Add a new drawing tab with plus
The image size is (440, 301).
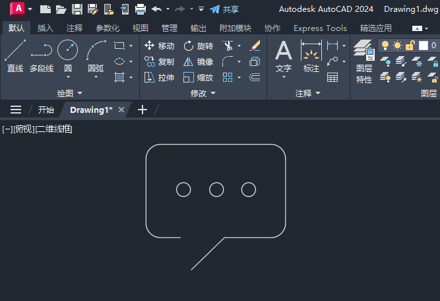tap(142, 110)
